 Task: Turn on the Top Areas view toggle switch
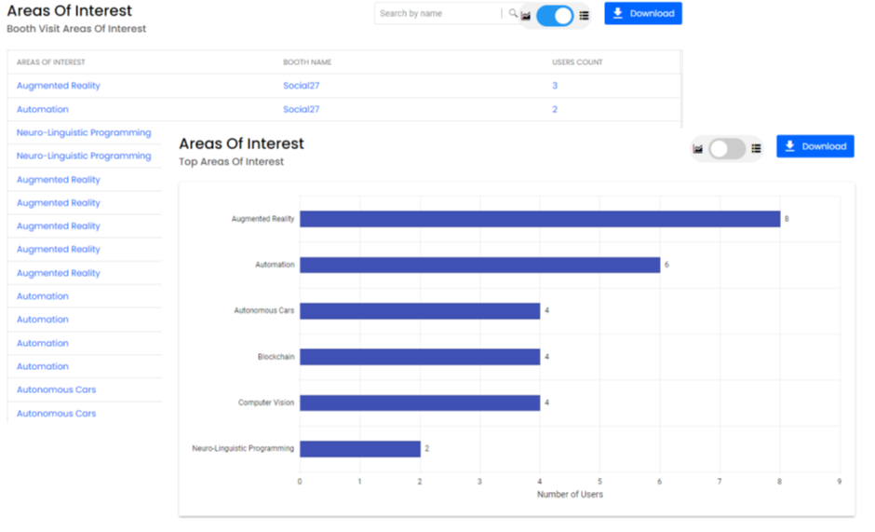coord(727,148)
